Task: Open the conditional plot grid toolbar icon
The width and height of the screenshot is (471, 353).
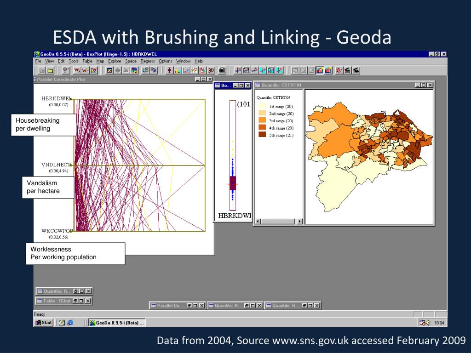Action: [x=203, y=70]
